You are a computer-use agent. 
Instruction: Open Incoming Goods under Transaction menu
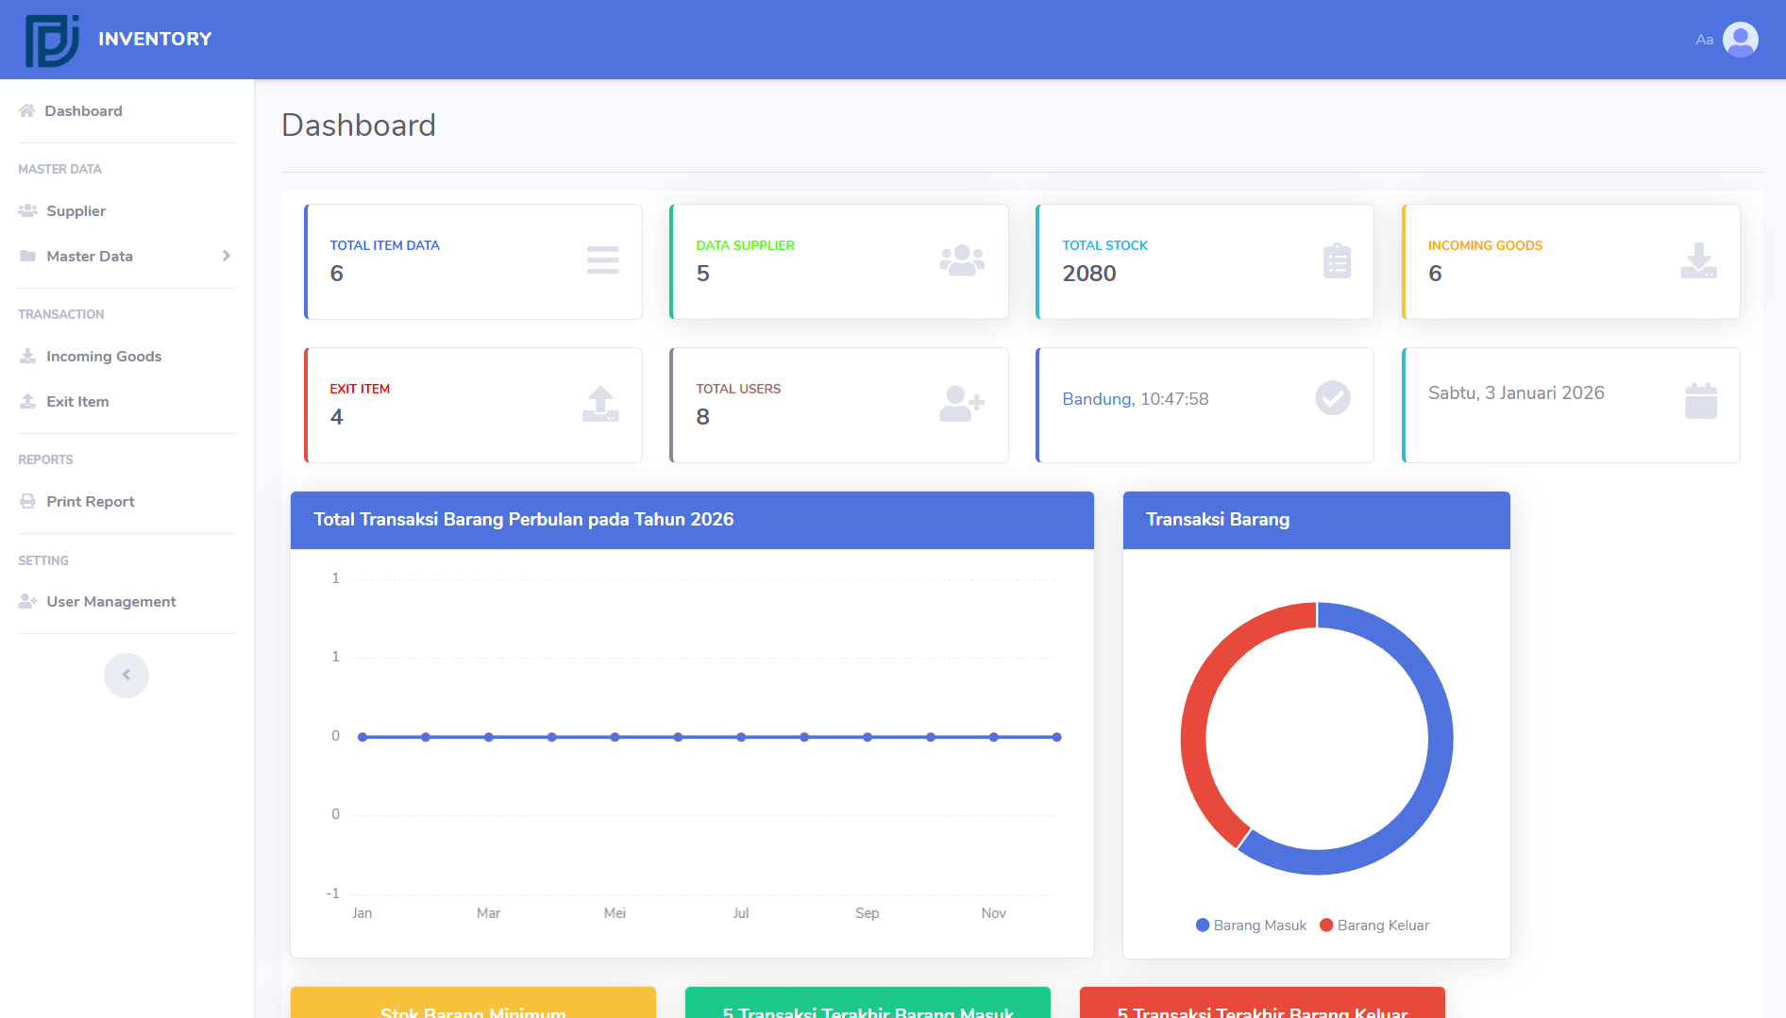coord(104,356)
